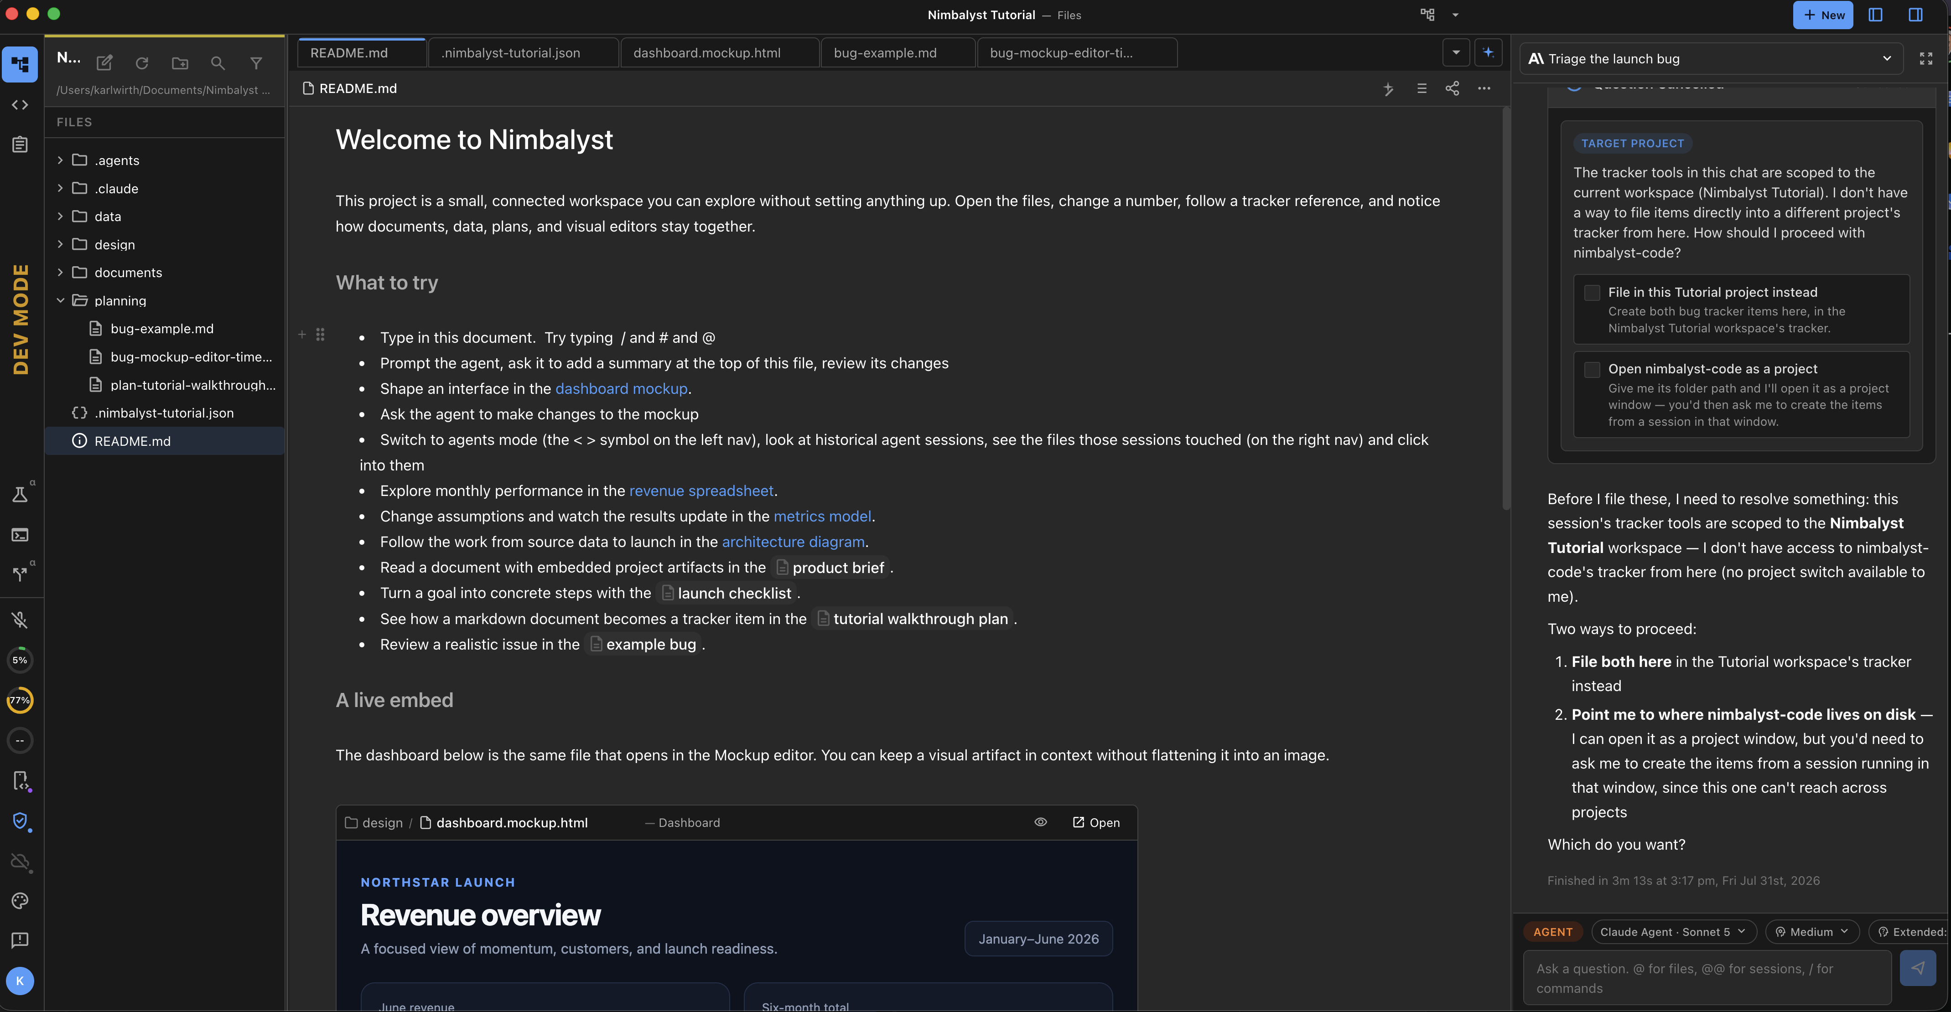
Task: Click the 77% usage progress ring
Action: (21, 700)
